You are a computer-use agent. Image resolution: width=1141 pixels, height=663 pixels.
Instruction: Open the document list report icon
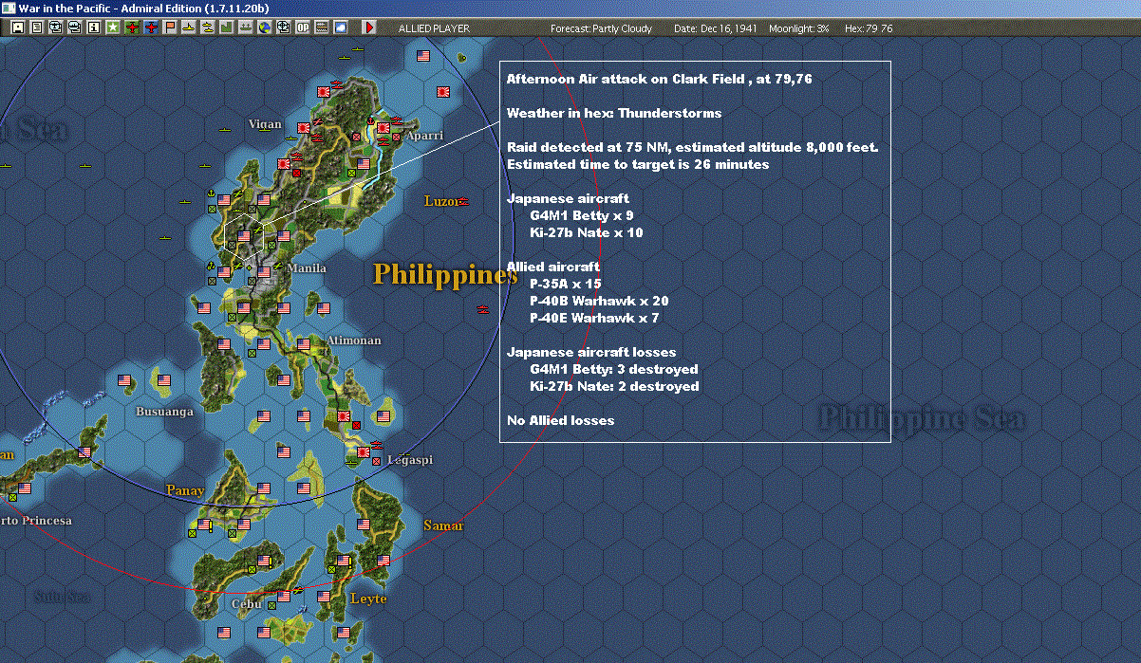[x=37, y=28]
